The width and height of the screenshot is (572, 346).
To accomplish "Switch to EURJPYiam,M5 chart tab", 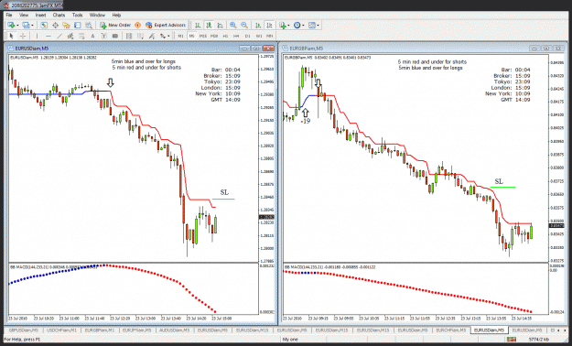I will click(136, 330).
